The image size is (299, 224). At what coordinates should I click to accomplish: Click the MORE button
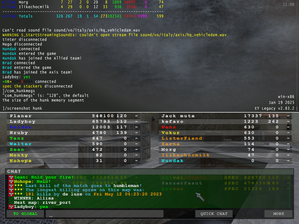(278, 214)
